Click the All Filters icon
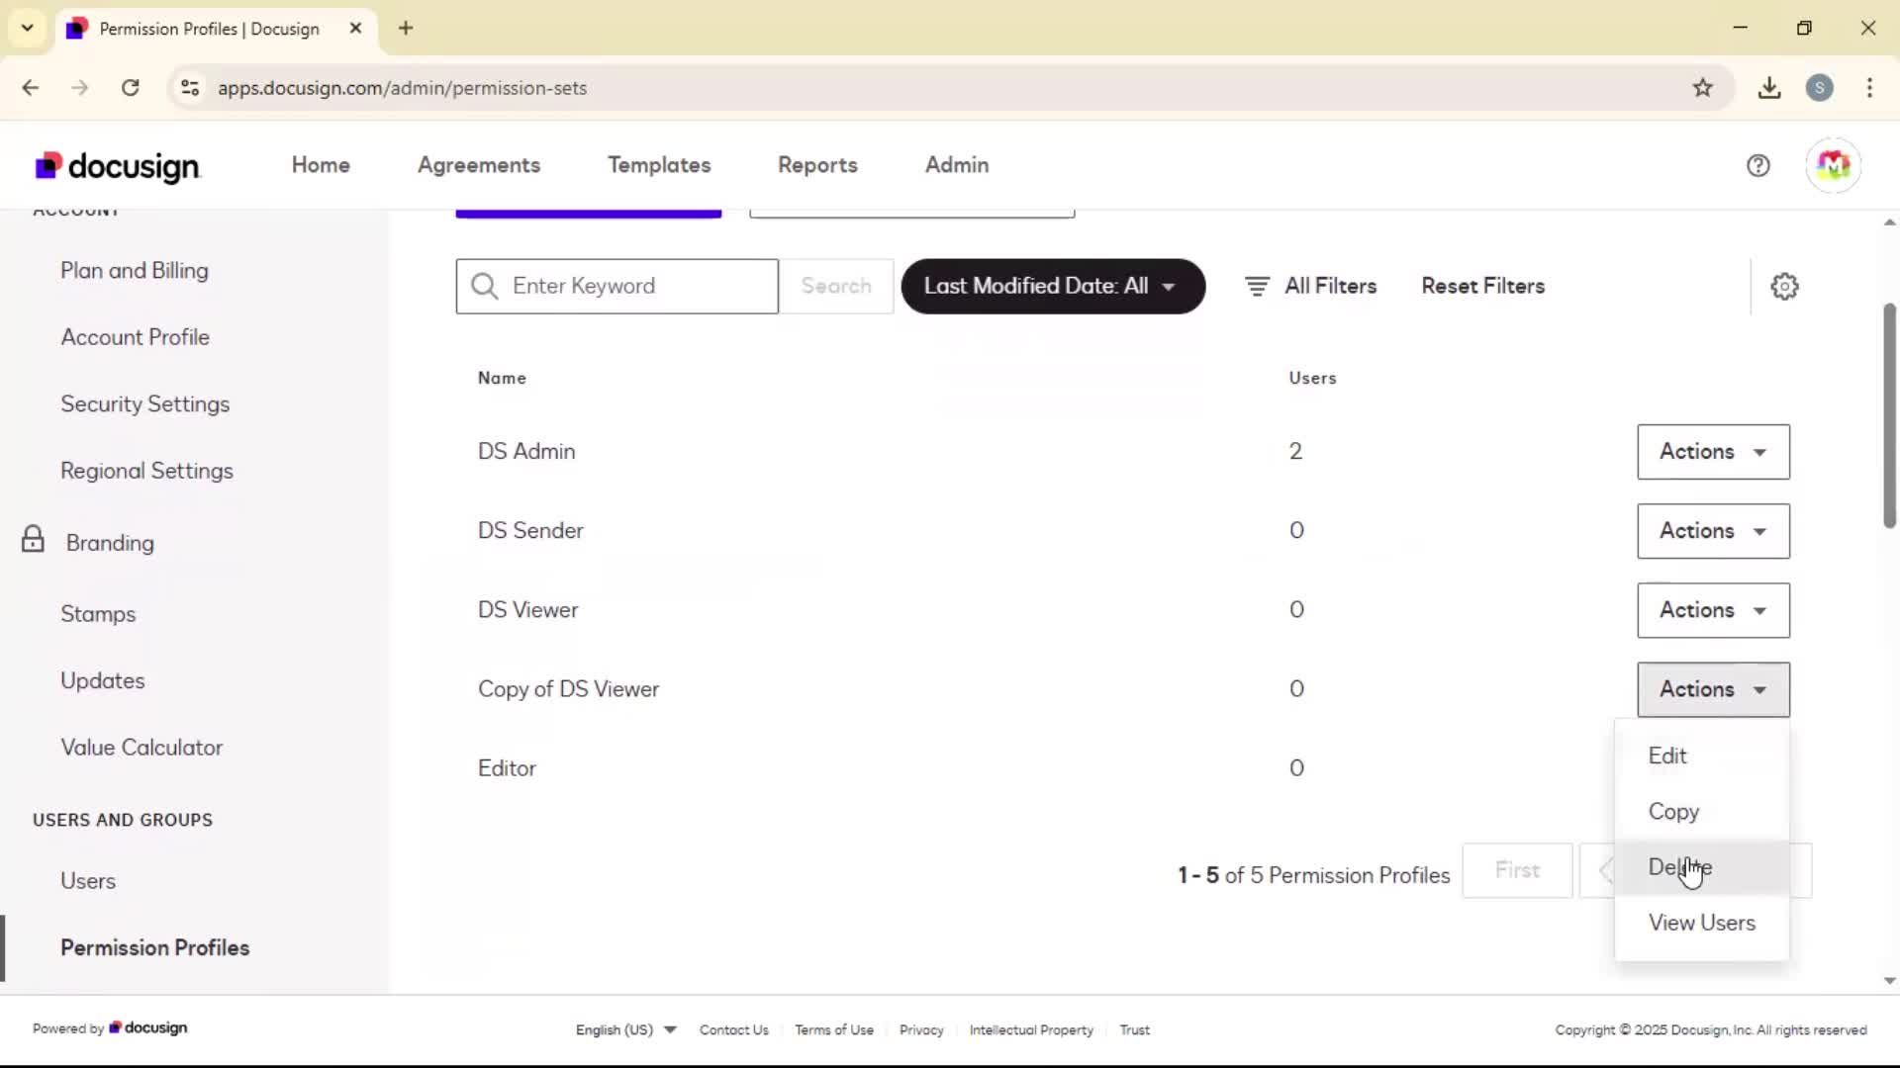 coord(1257,287)
